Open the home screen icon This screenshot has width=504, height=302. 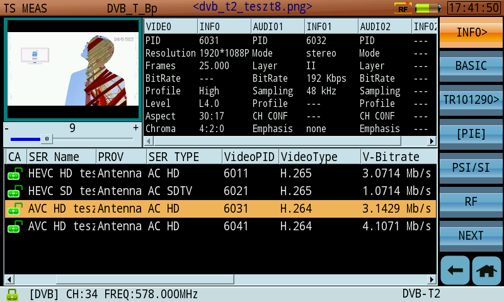[x=486, y=270]
